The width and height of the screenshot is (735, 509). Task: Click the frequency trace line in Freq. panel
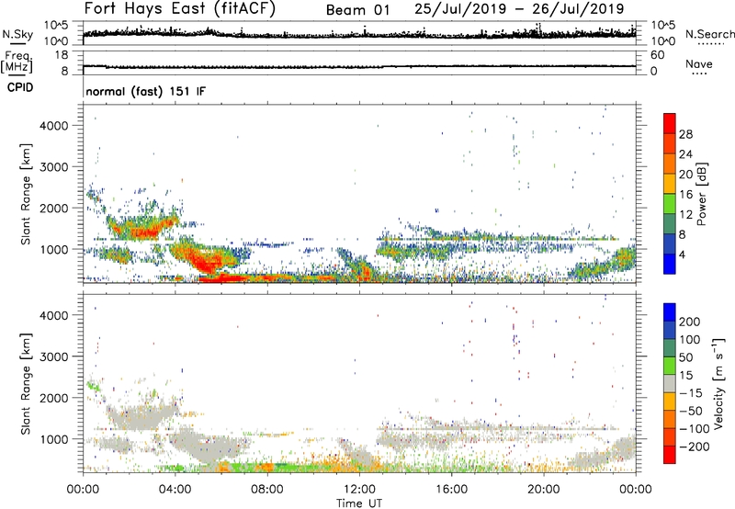click(x=359, y=66)
